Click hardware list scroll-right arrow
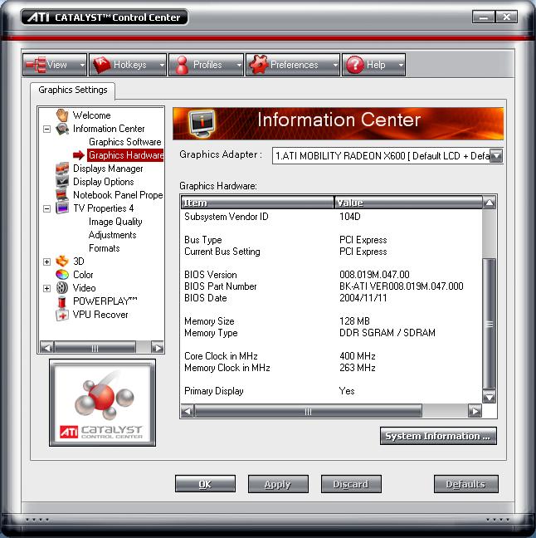 [475, 411]
